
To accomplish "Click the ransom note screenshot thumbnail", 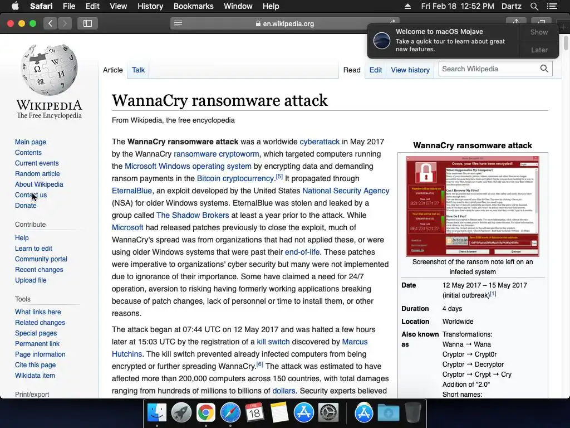I will (x=472, y=206).
